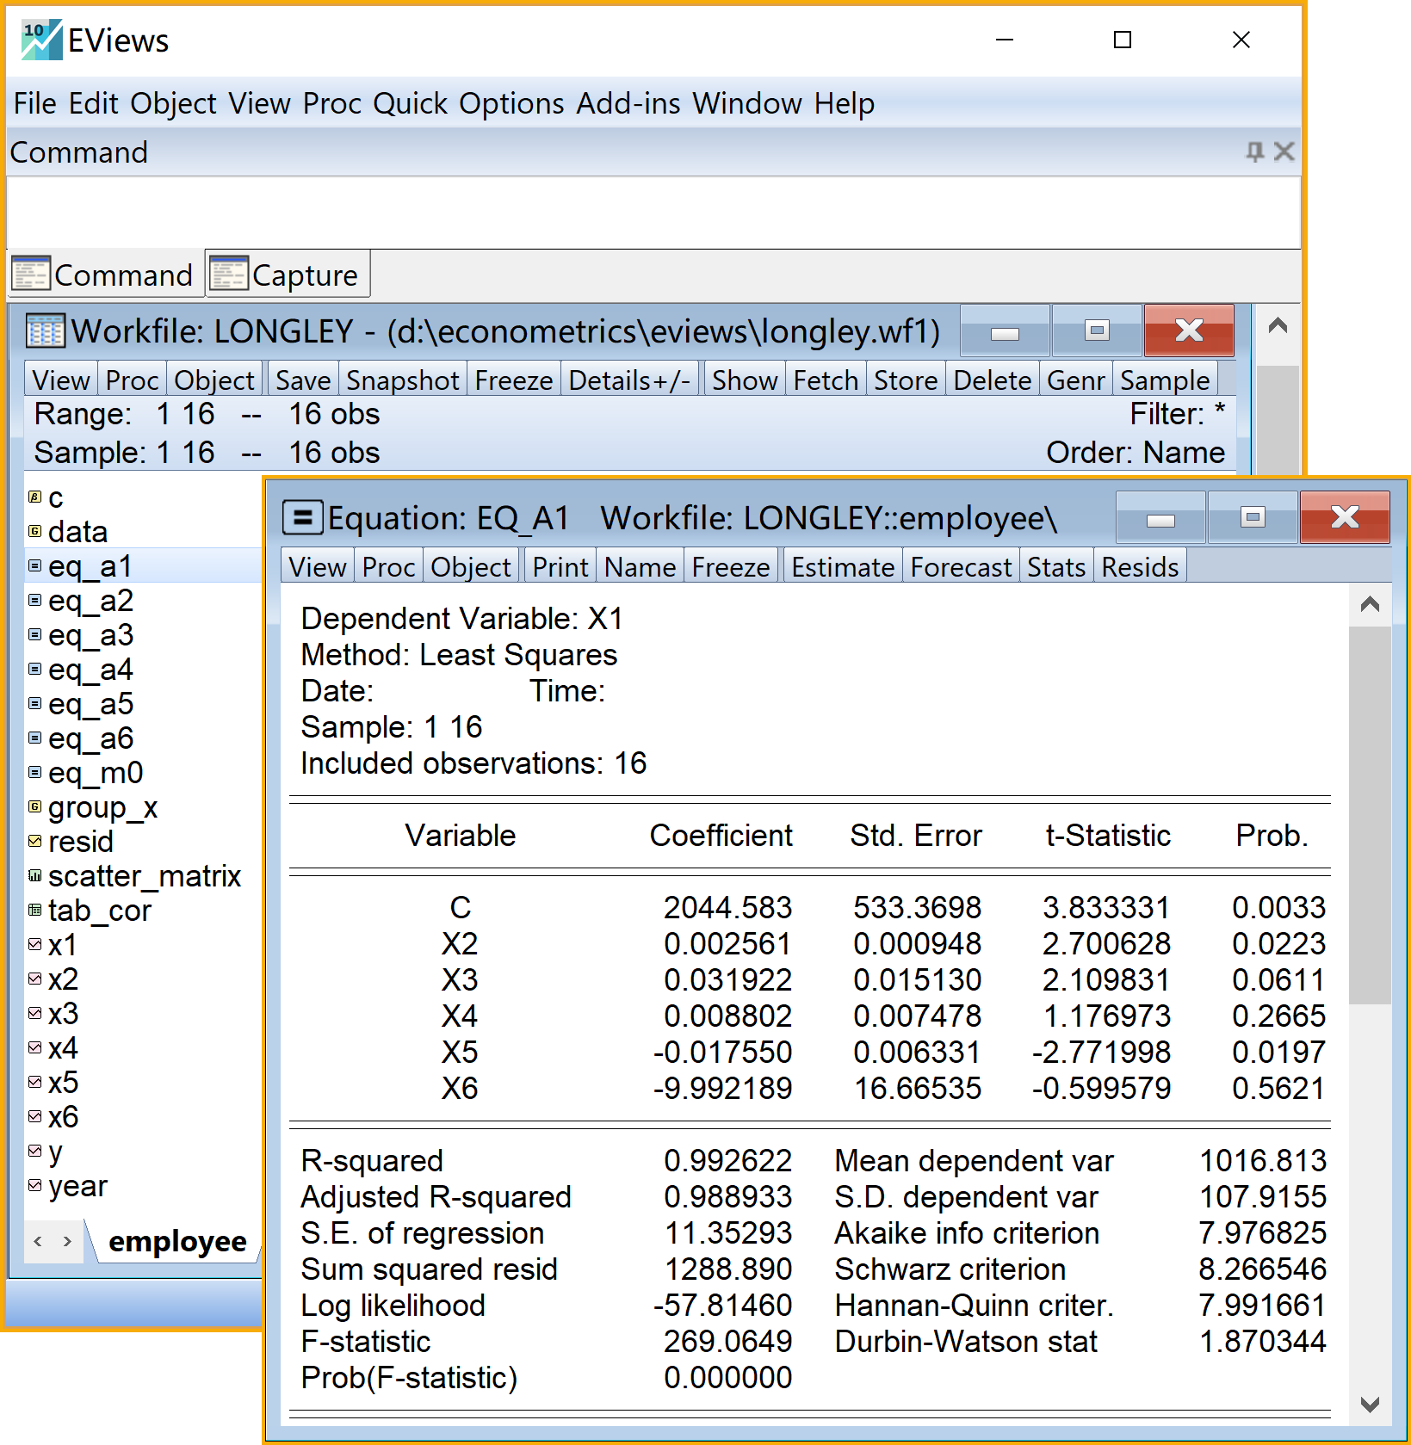This screenshot has height=1445, width=1411.
Task: Click the x3 series object icon
Action: [34, 1013]
